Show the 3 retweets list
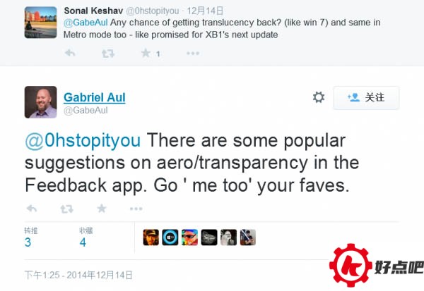Viewport: 424px width, 291px height. coord(30,237)
